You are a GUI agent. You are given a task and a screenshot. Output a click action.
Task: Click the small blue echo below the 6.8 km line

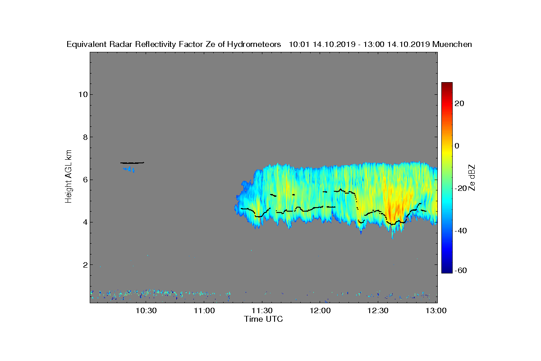(x=129, y=169)
